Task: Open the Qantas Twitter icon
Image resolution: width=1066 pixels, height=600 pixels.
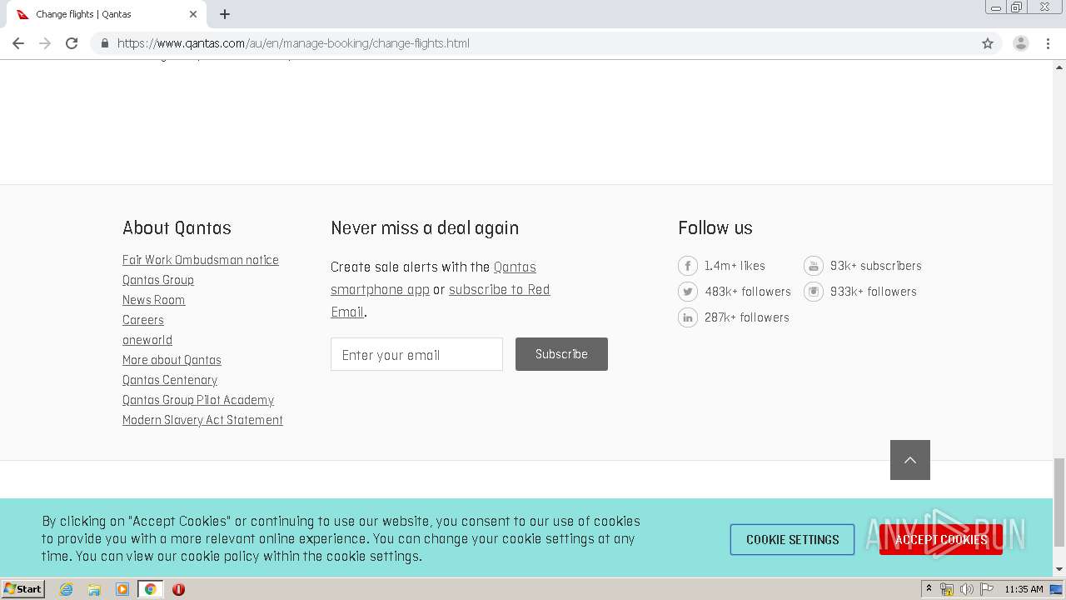Action: click(x=687, y=292)
